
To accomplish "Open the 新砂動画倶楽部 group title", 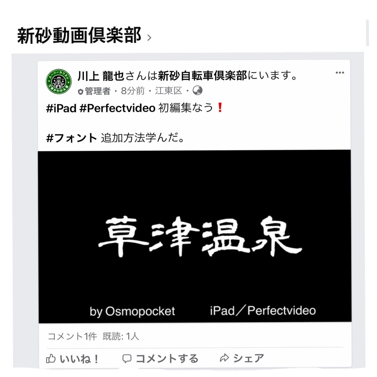I will click(79, 35).
